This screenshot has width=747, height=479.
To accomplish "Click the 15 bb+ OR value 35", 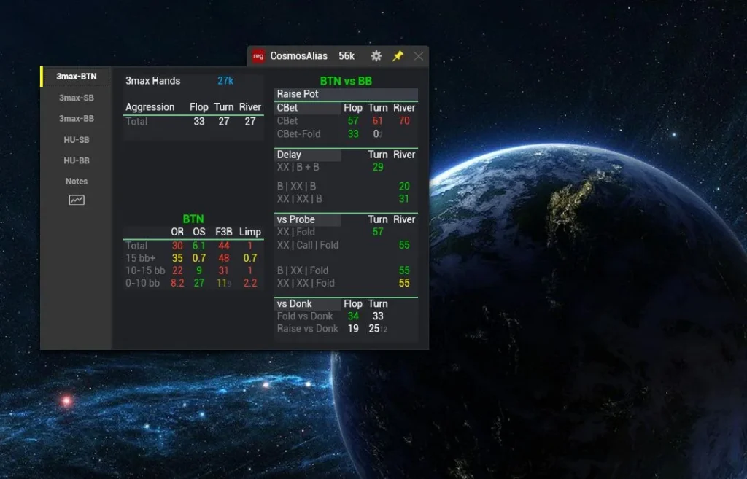I will tap(177, 258).
